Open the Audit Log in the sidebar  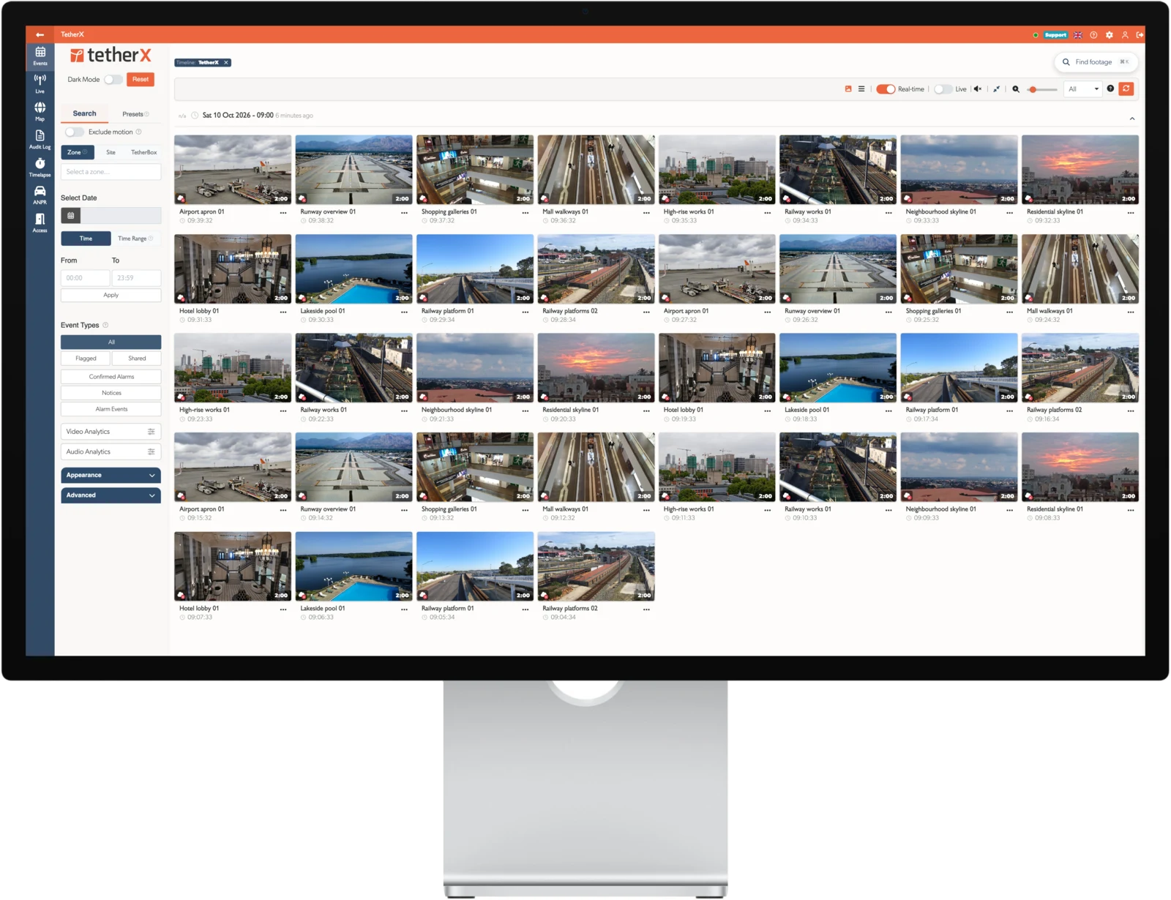point(40,139)
